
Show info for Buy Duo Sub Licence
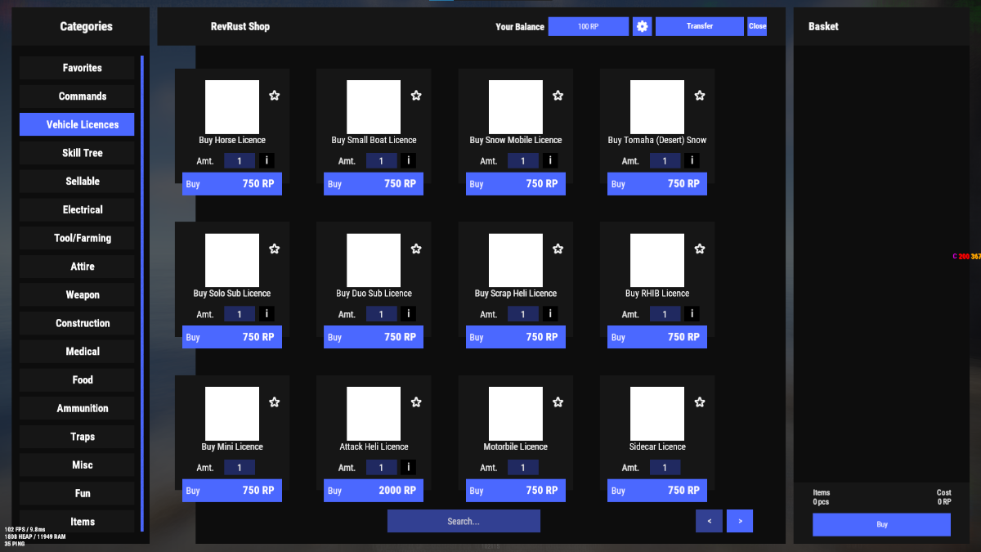pyautogui.click(x=408, y=314)
